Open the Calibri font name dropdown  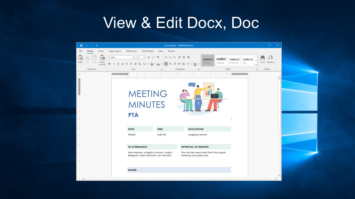(x=133, y=57)
